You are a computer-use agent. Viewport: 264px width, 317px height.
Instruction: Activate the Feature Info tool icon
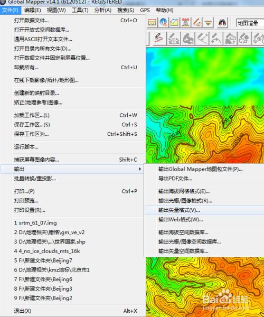163,22
